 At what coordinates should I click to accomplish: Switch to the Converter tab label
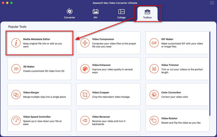(x=69, y=18)
